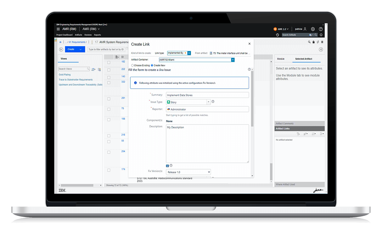Open the views menu dropdown beside Search Views
Image resolution: width=382 pixels, height=228 pixels.
tap(94, 69)
